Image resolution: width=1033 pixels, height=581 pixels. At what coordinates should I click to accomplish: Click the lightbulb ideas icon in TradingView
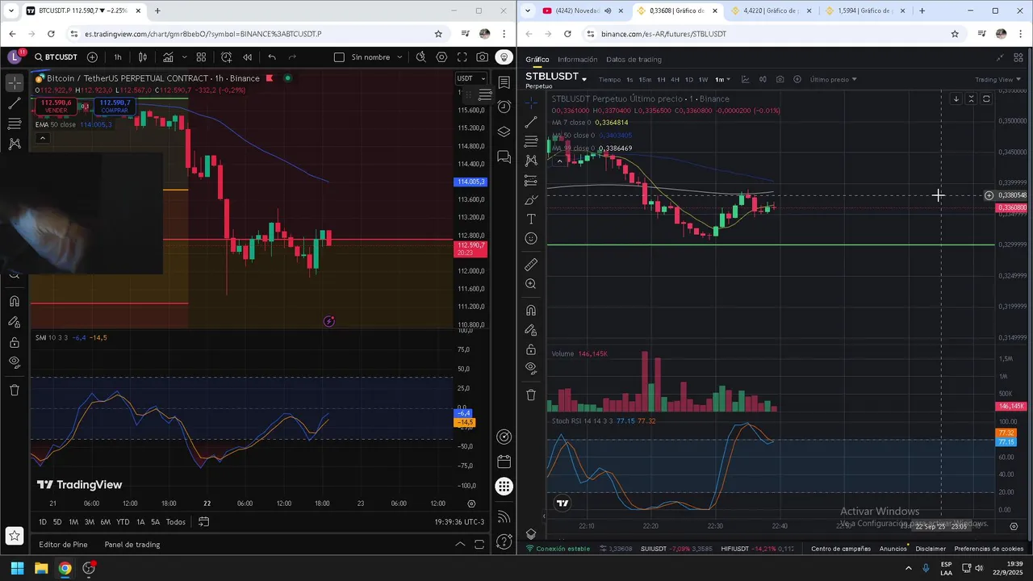[x=504, y=57]
